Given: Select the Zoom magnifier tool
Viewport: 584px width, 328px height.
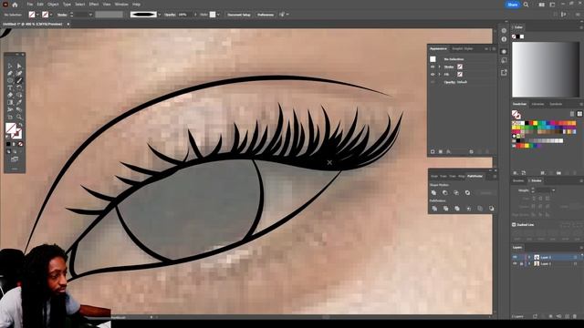Looking at the screenshot, I should point(19,117).
